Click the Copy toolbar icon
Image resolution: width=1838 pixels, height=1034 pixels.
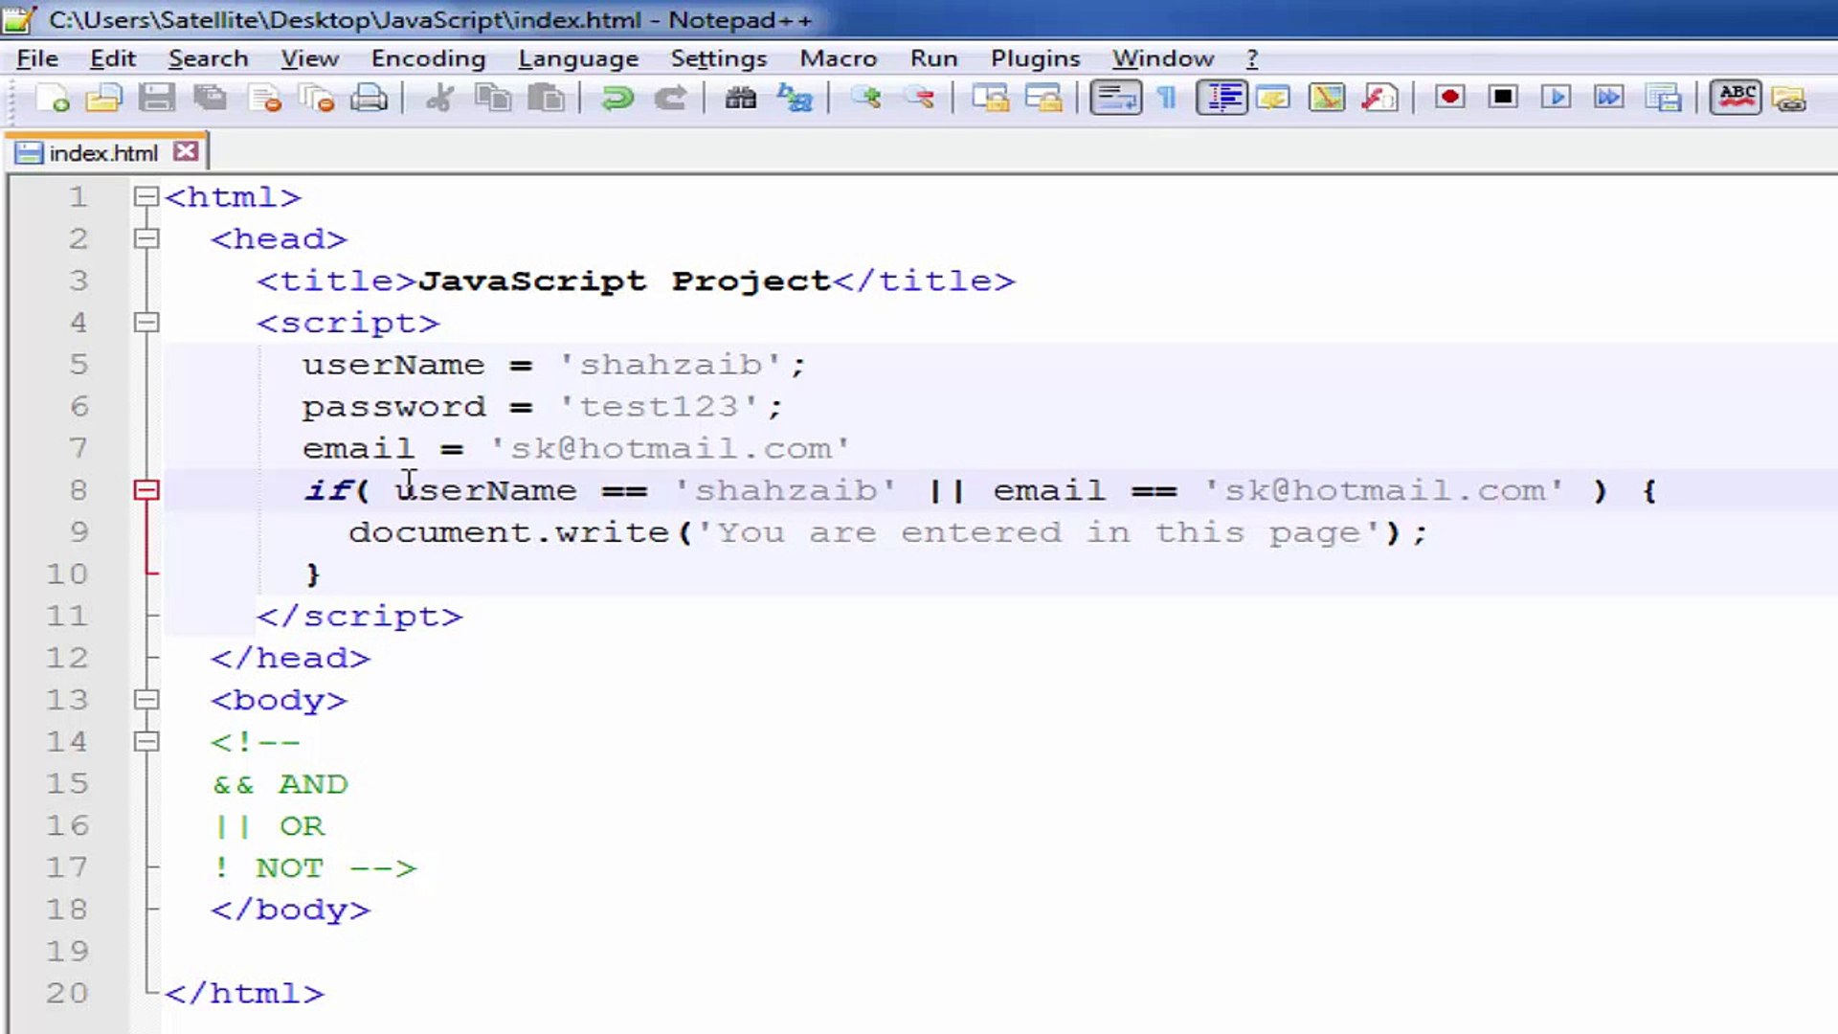coord(493,98)
